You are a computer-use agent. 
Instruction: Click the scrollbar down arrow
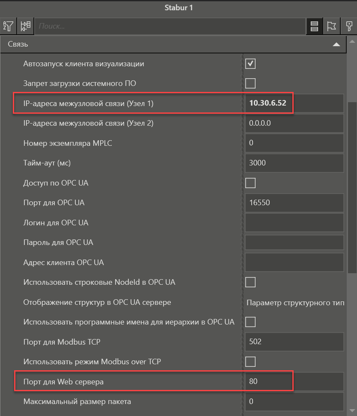[x=352, y=411]
